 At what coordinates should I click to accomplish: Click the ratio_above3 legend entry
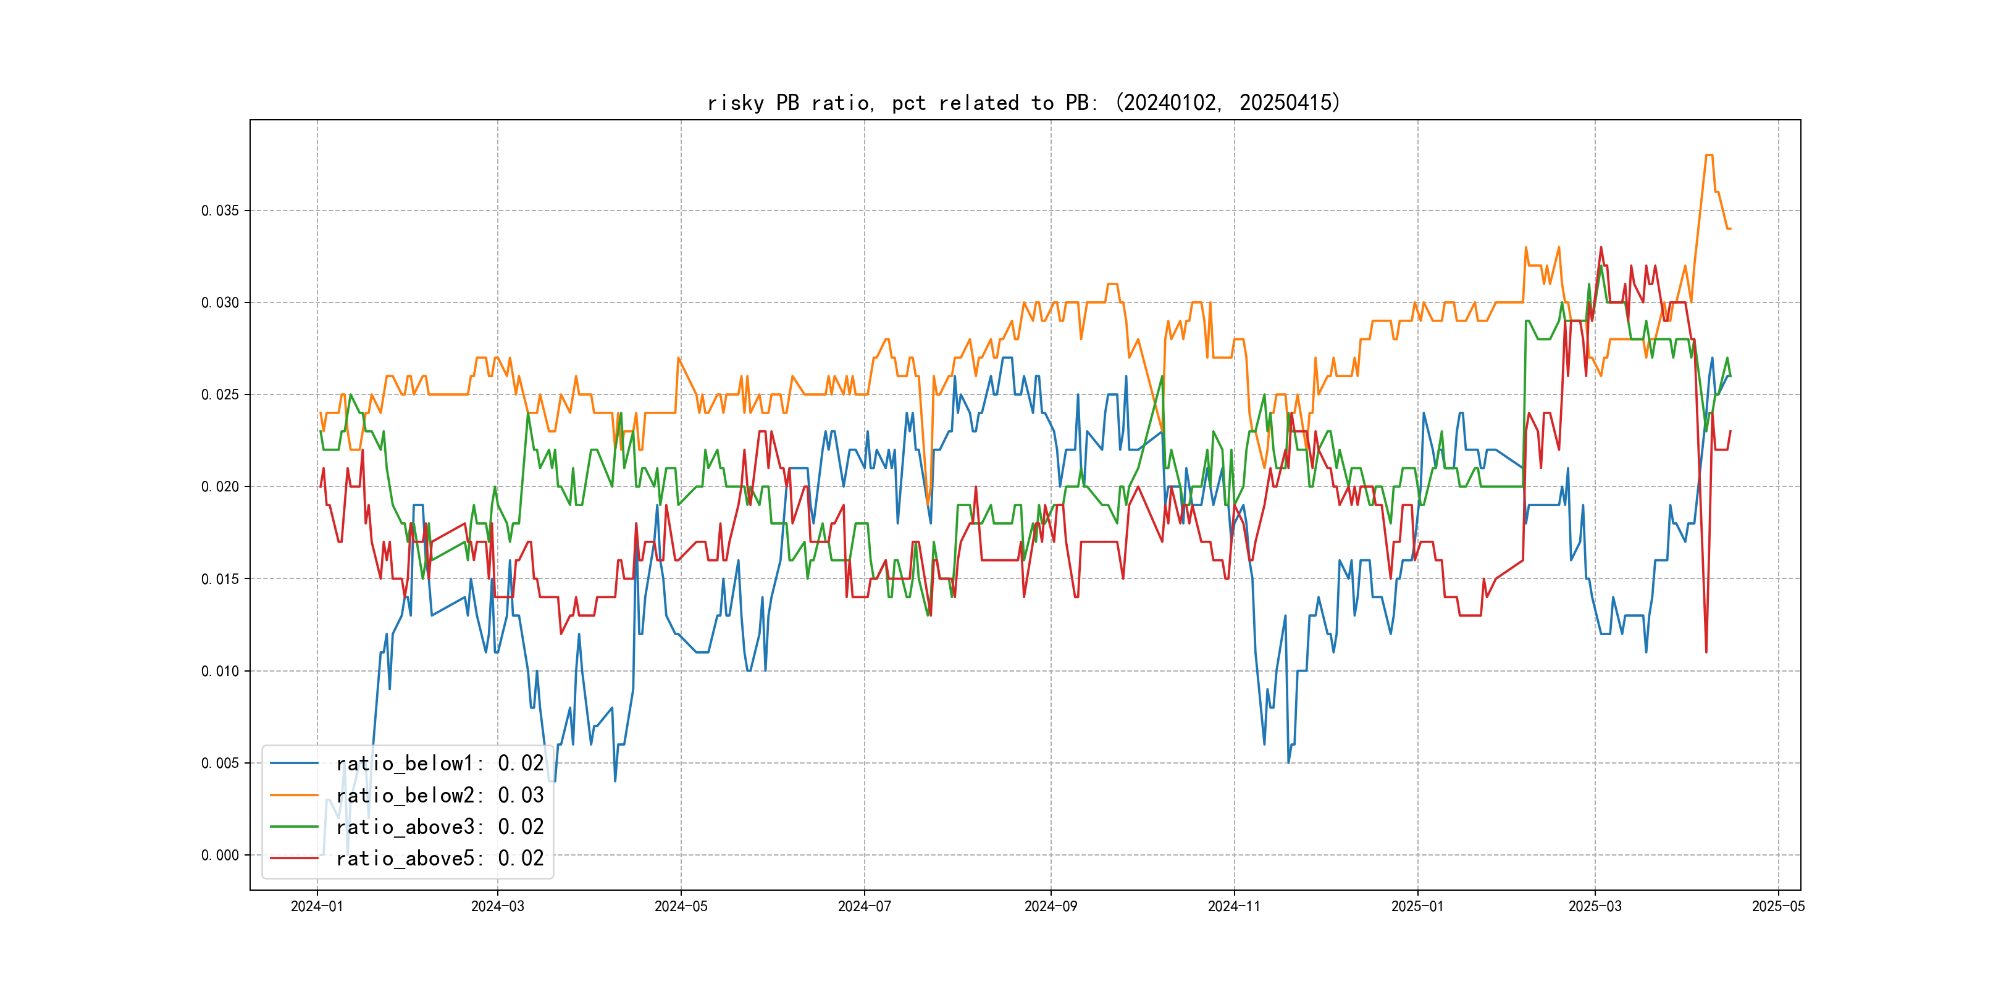point(439,827)
